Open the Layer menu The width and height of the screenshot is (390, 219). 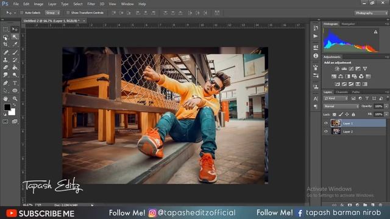pyautogui.click(x=52, y=4)
